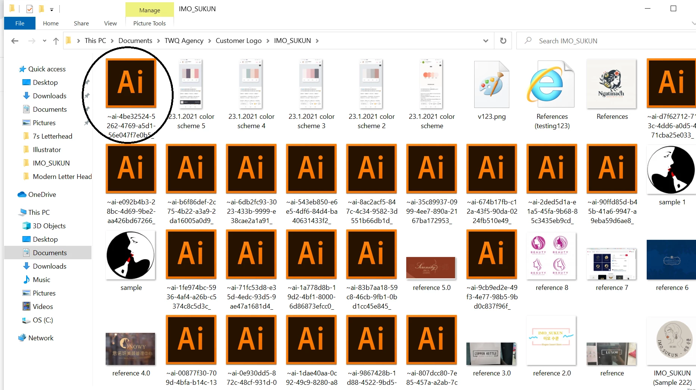Image resolution: width=696 pixels, height=390 pixels.
Task: Select the reference 2.0 image
Action: [551, 340]
